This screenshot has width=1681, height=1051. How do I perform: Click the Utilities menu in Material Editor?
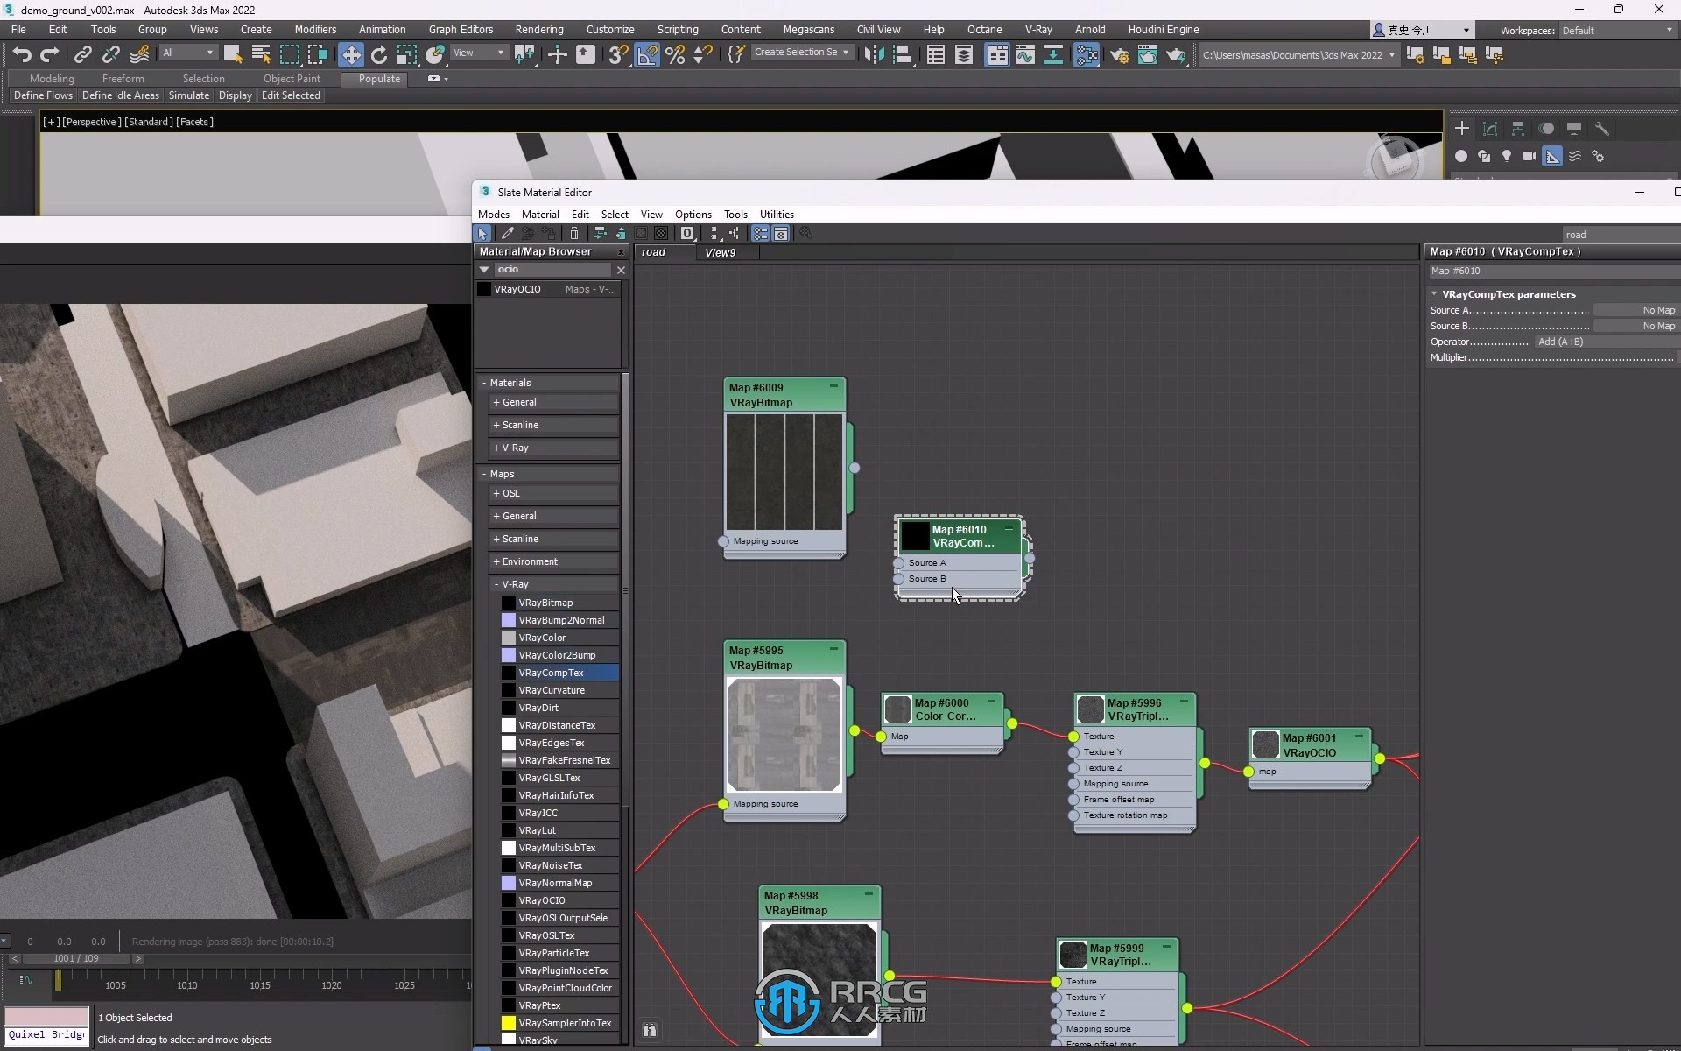coord(777,213)
